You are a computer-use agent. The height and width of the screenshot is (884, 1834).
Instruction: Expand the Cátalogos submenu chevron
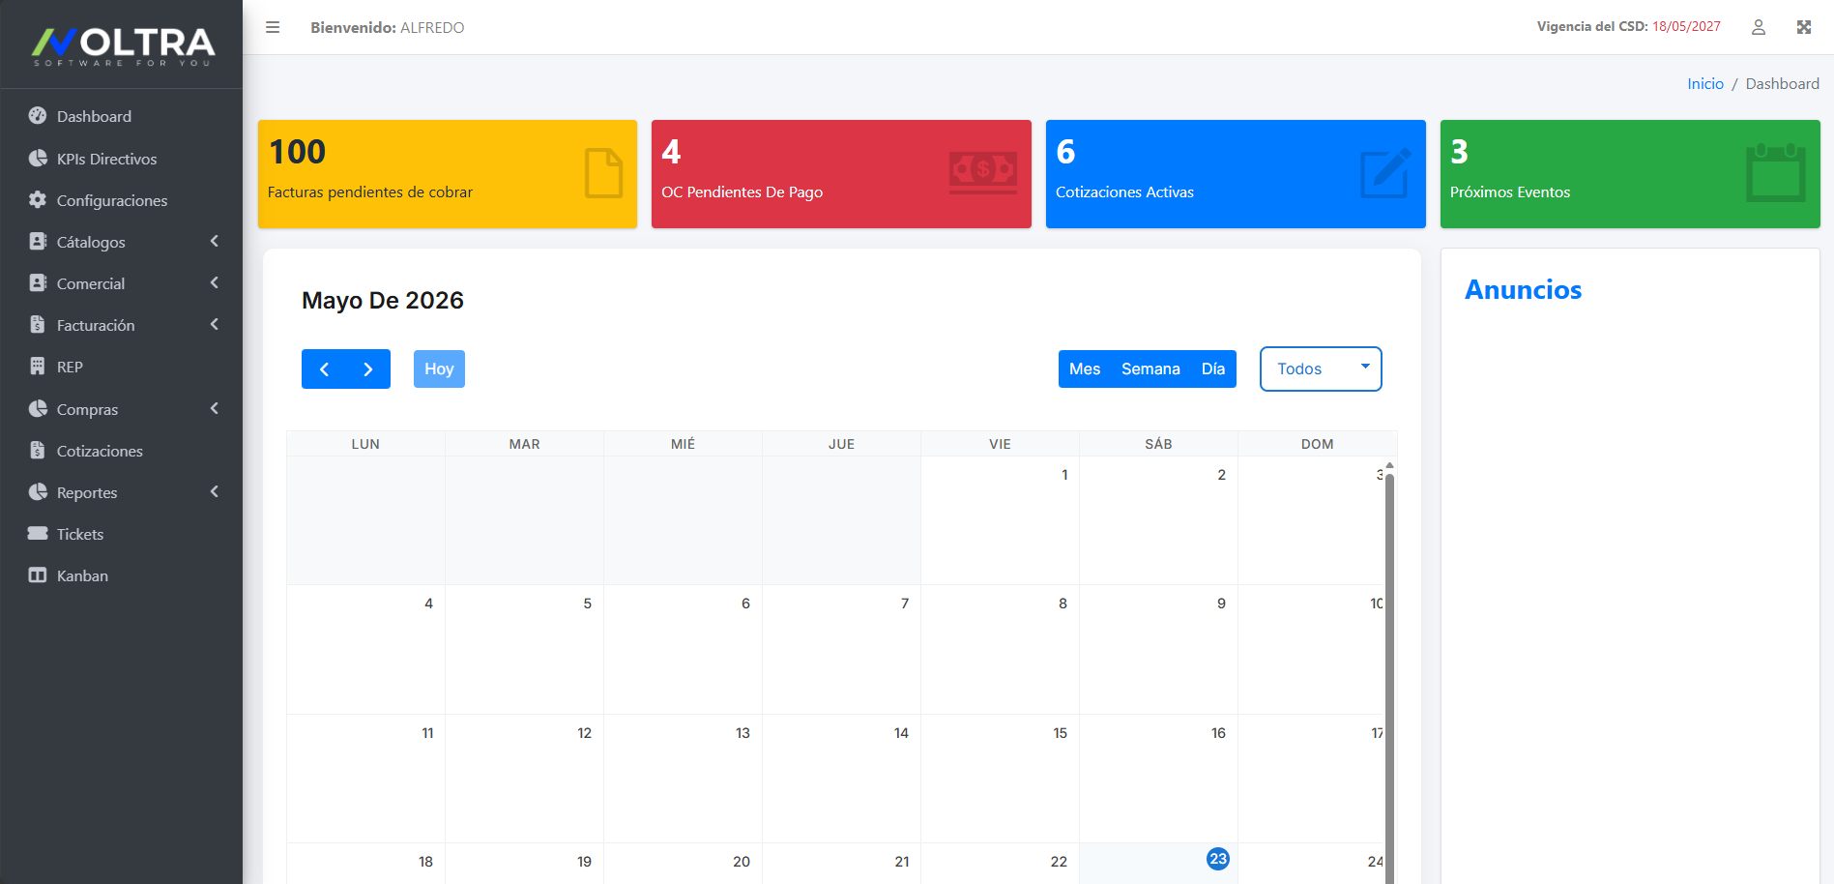point(215,241)
